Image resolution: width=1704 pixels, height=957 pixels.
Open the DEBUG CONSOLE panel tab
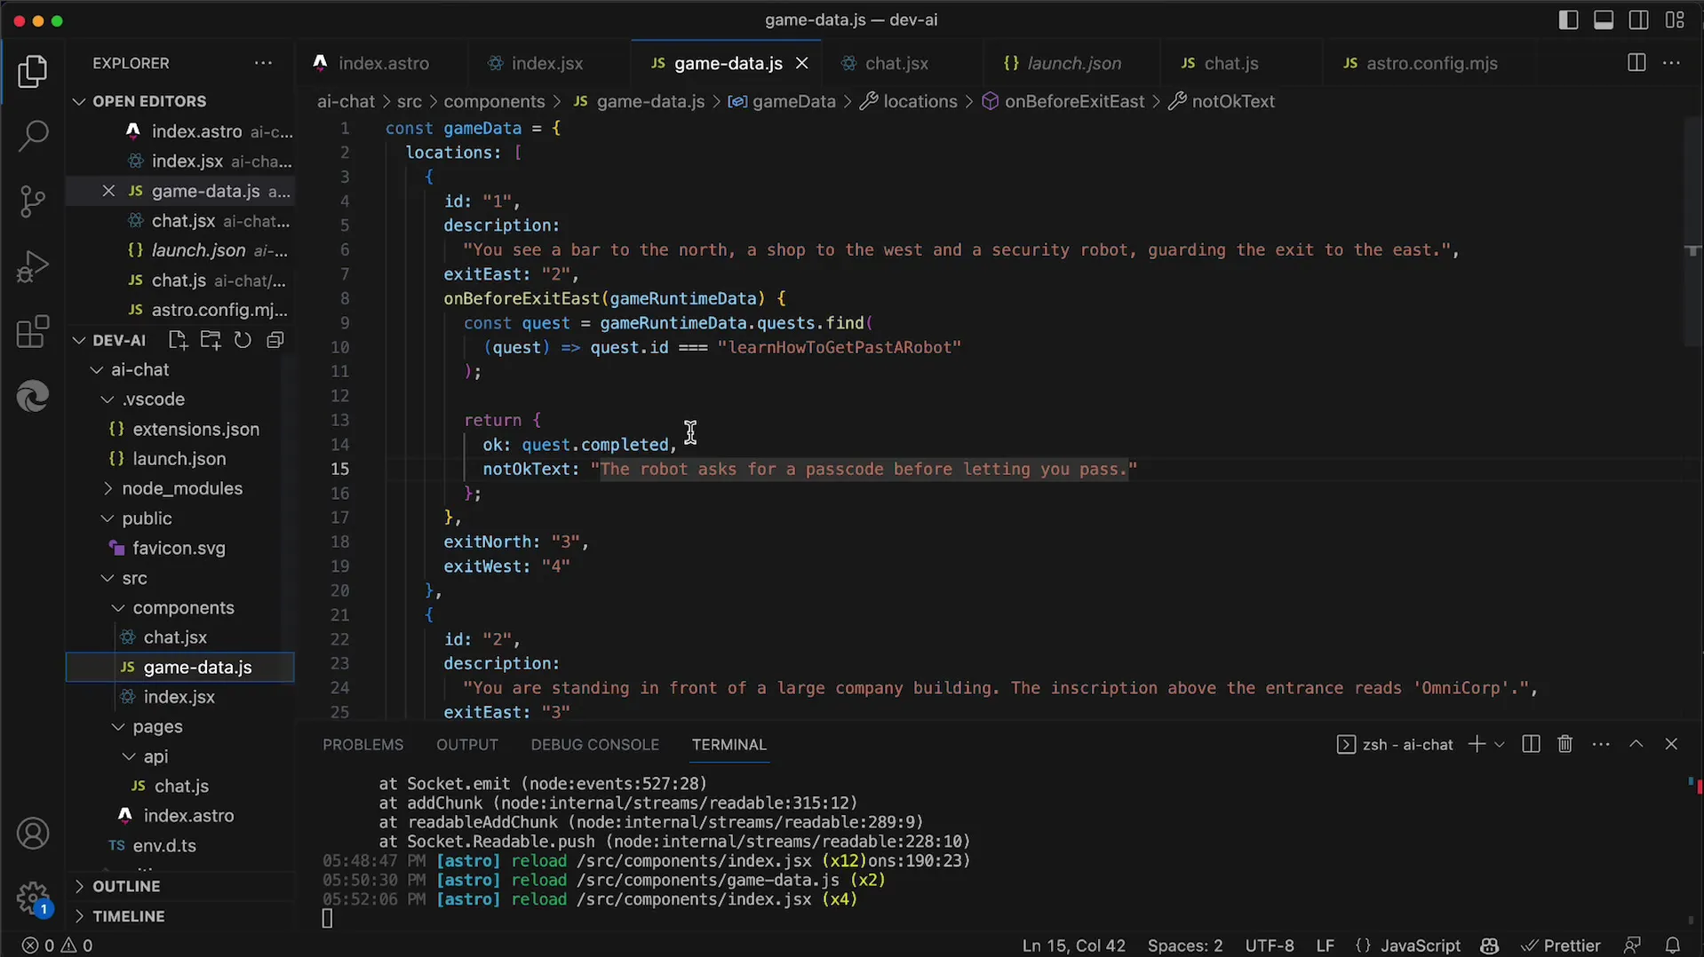coord(595,744)
